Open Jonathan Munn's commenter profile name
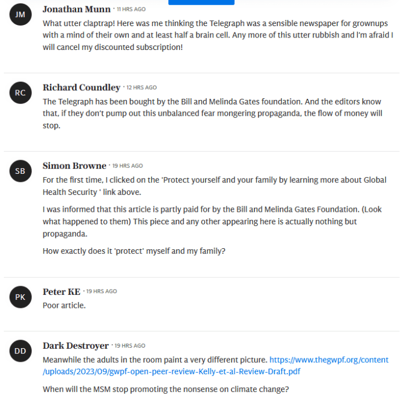Screen dimensions: 409x397 pos(77,9)
